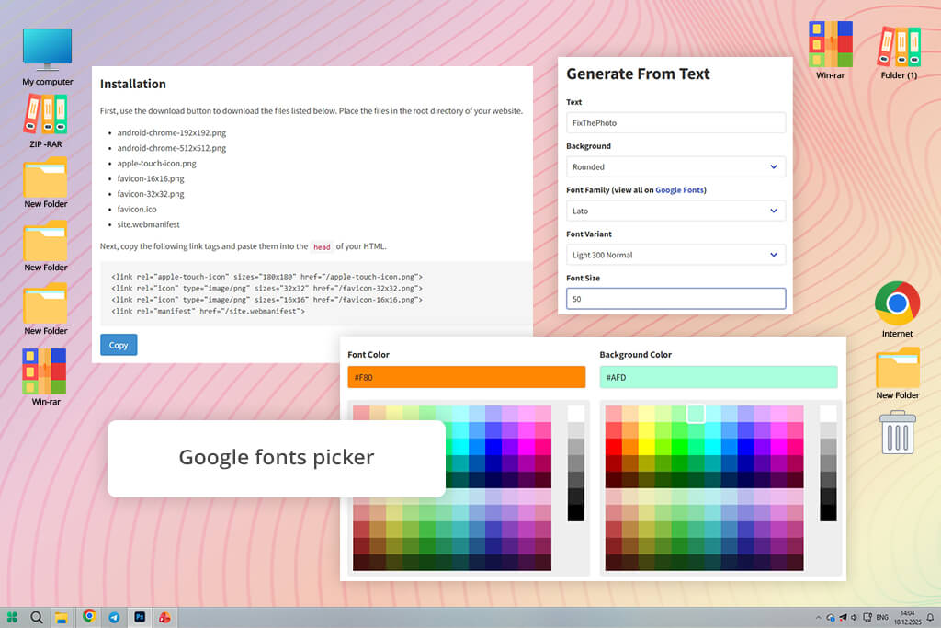Viewport: 941px width, 628px height.
Task: Pick white swatch in Font Color grayscale column
Action: point(576,413)
